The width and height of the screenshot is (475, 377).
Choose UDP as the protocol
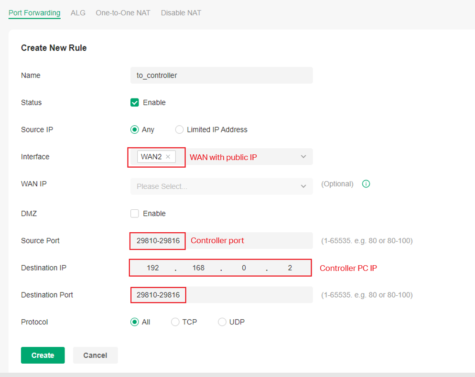[x=222, y=322]
